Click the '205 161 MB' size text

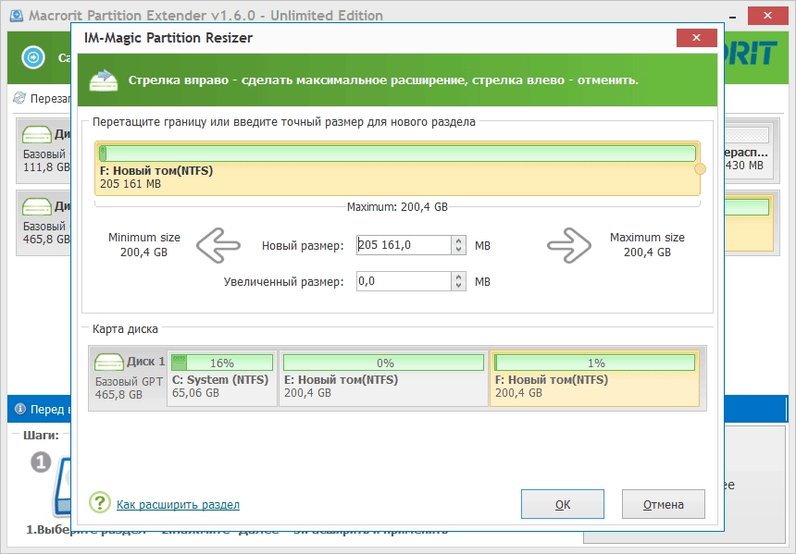coord(131,184)
